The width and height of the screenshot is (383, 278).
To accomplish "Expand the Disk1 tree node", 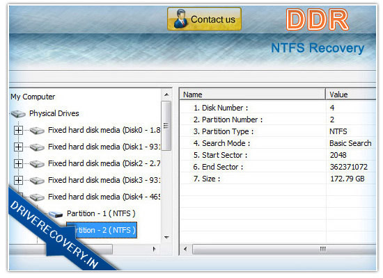I will click(x=18, y=147).
